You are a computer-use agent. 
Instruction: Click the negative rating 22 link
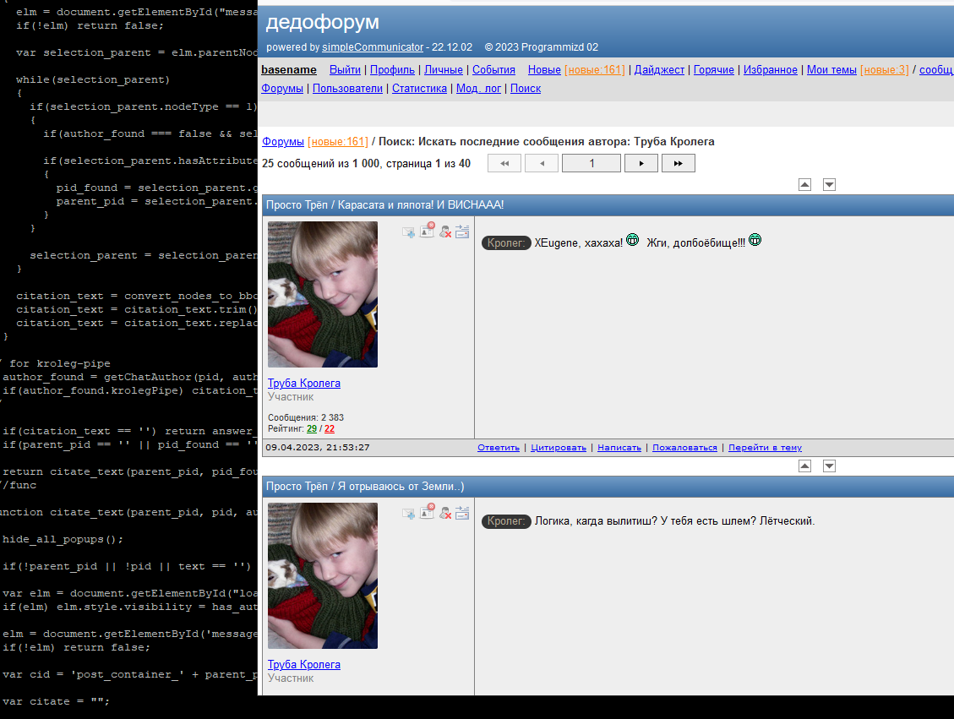click(330, 429)
